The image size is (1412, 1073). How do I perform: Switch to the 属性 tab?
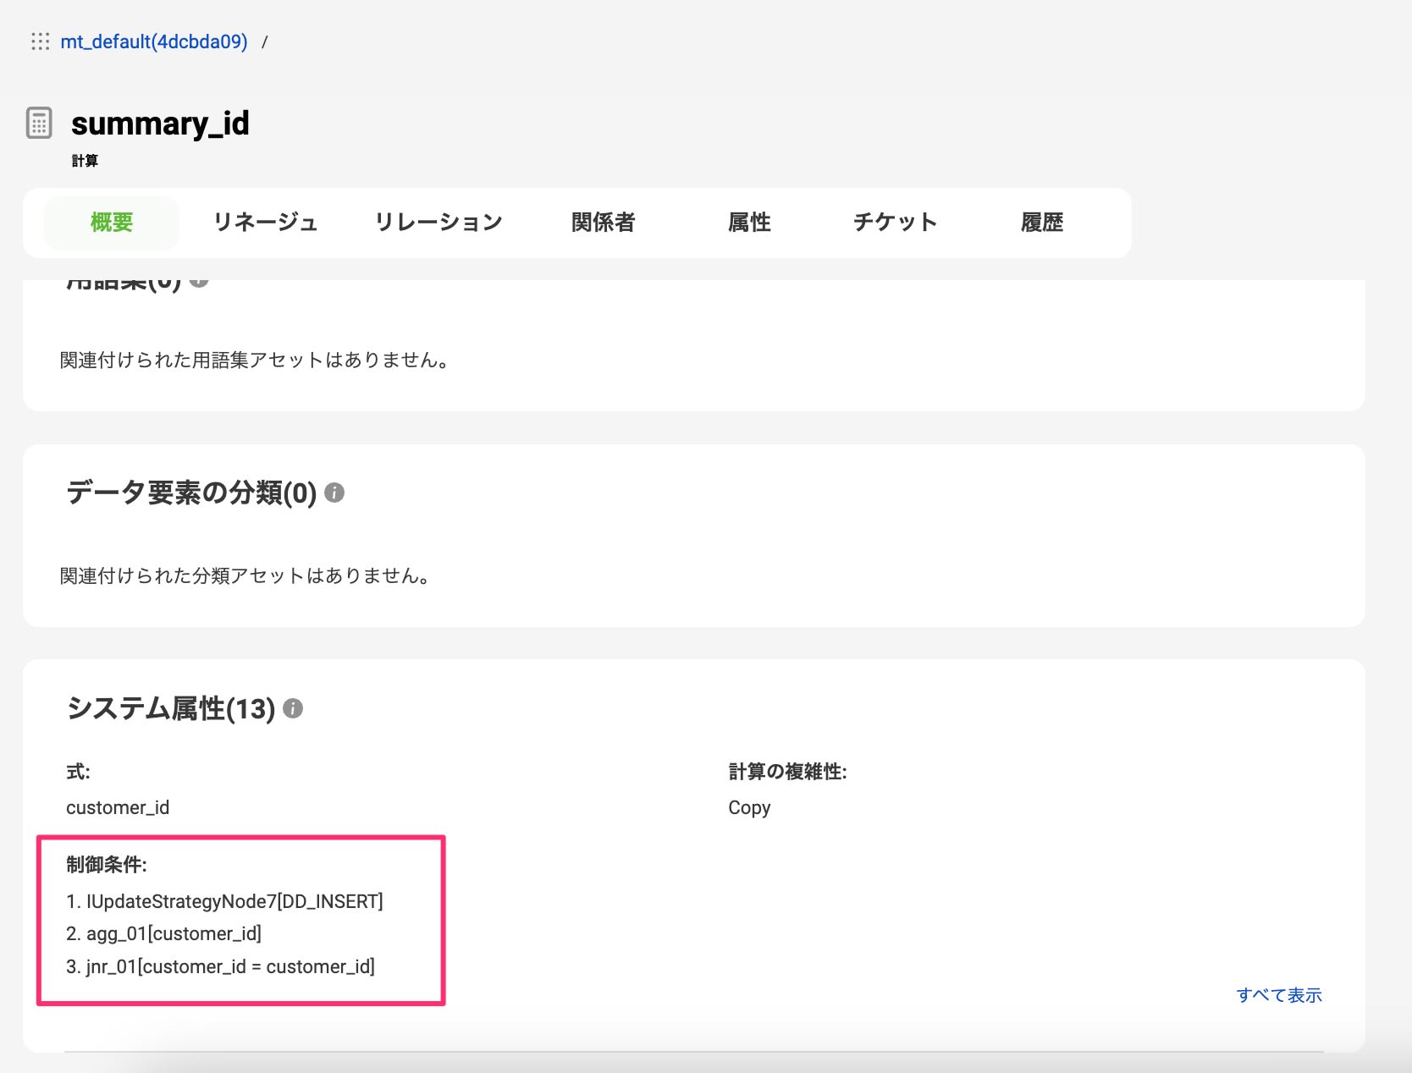pyautogui.click(x=749, y=223)
